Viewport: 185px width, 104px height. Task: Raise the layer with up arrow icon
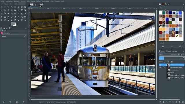[167, 102]
